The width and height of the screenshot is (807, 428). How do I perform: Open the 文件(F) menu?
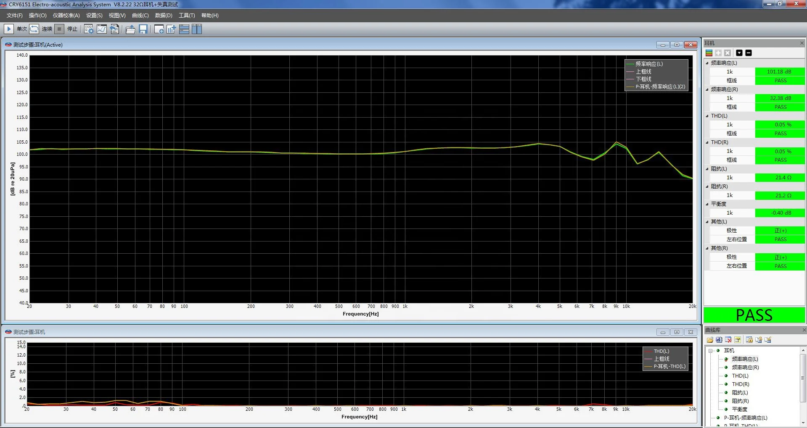click(x=15, y=16)
